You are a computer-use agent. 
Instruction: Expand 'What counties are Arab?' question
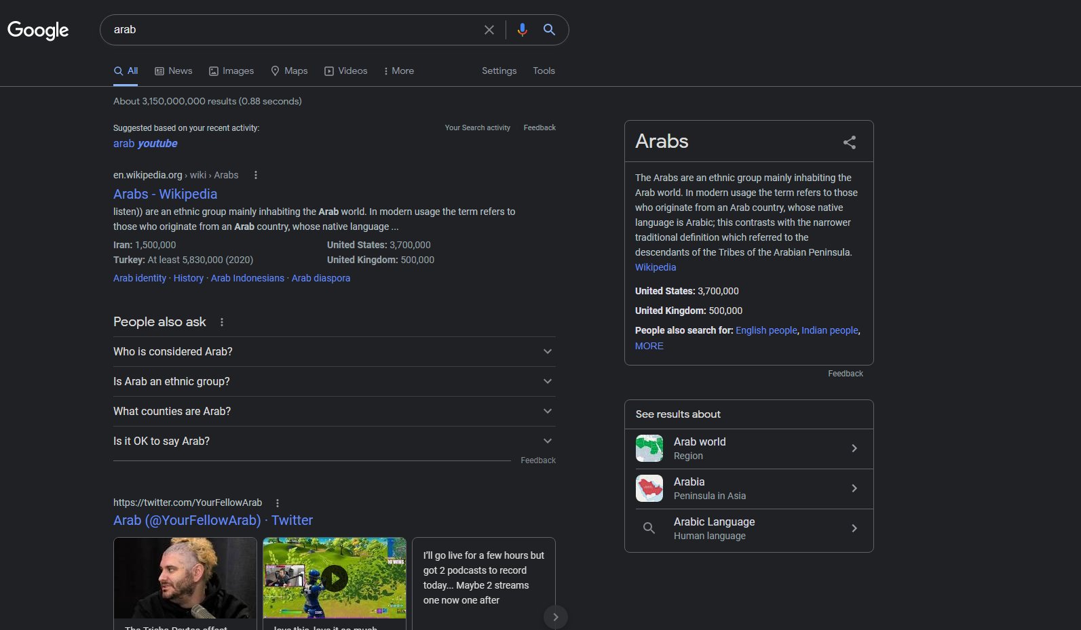click(x=334, y=411)
